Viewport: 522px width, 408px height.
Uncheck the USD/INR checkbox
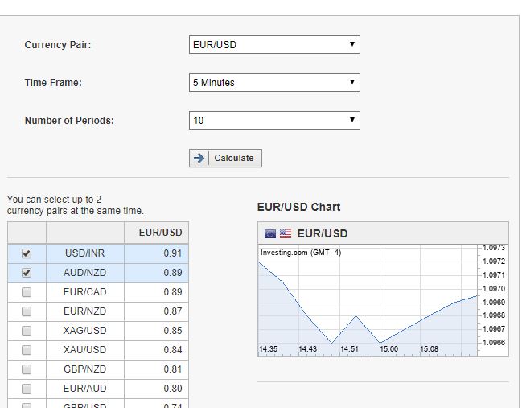pos(27,253)
